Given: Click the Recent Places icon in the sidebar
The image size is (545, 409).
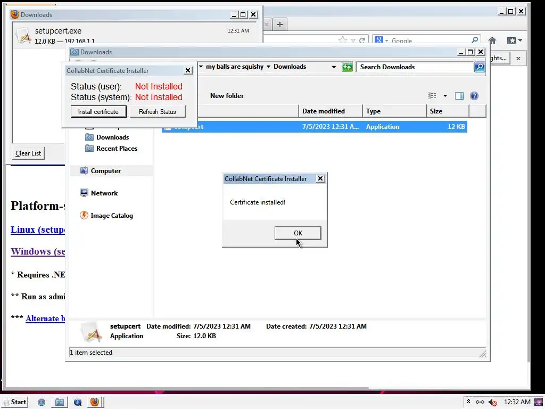Looking at the screenshot, I should point(89,149).
